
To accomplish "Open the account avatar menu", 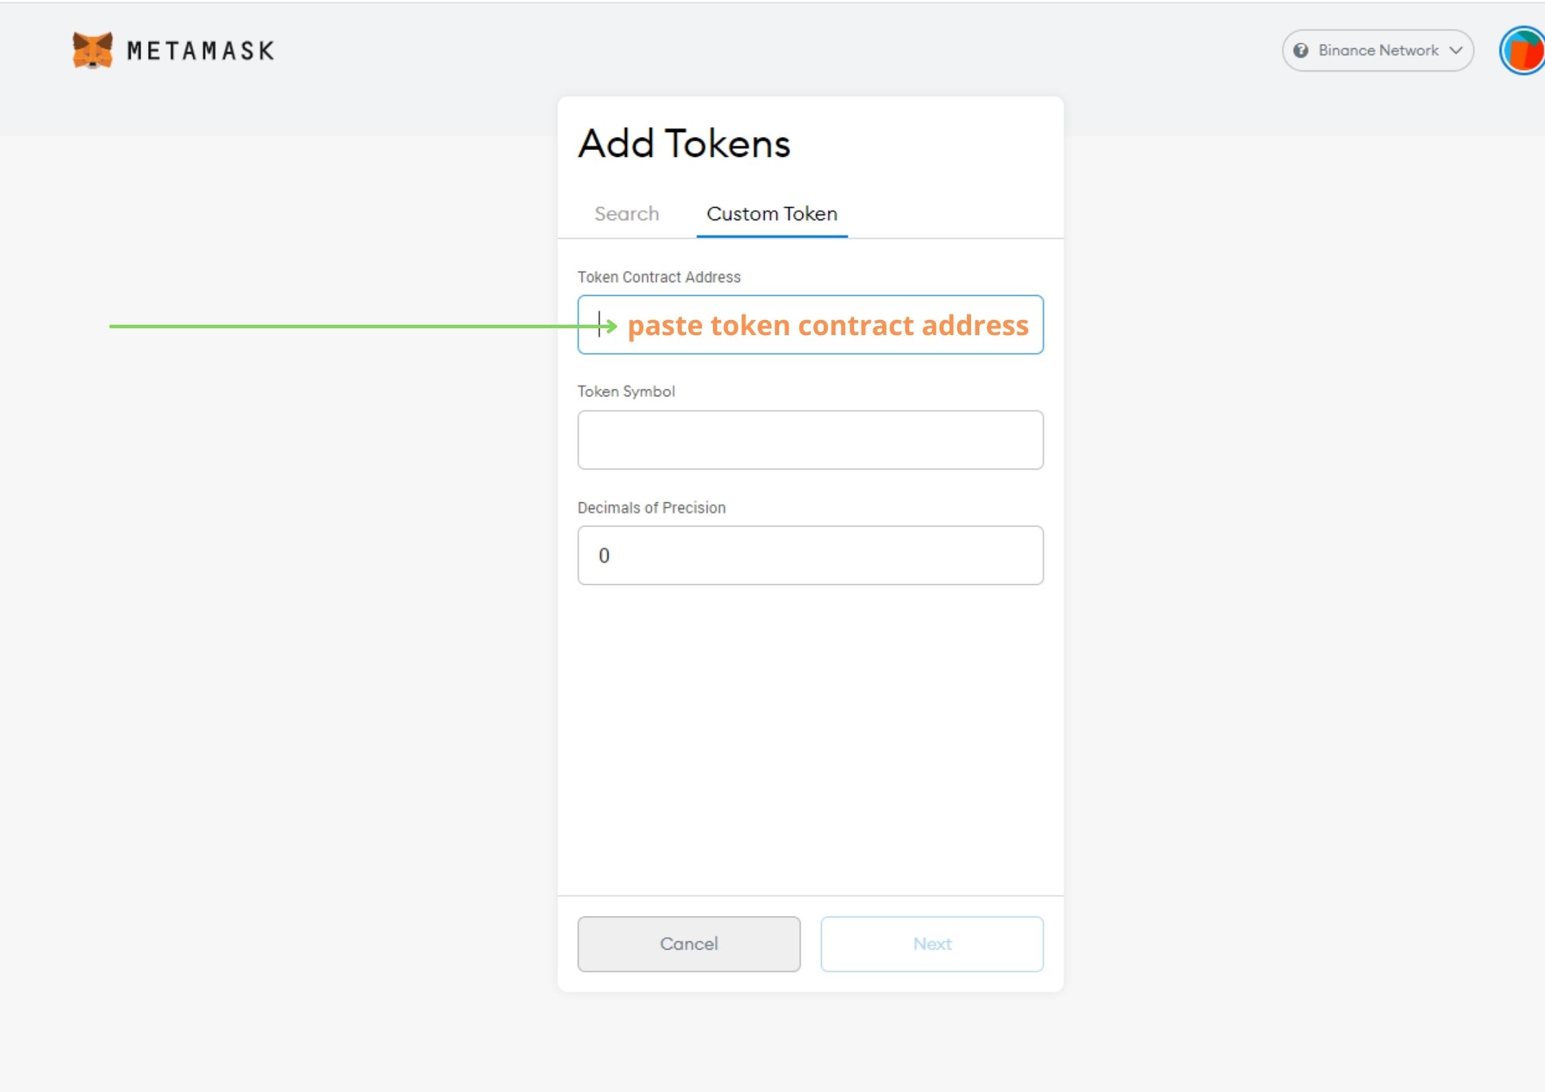I will (x=1522, y=50).
